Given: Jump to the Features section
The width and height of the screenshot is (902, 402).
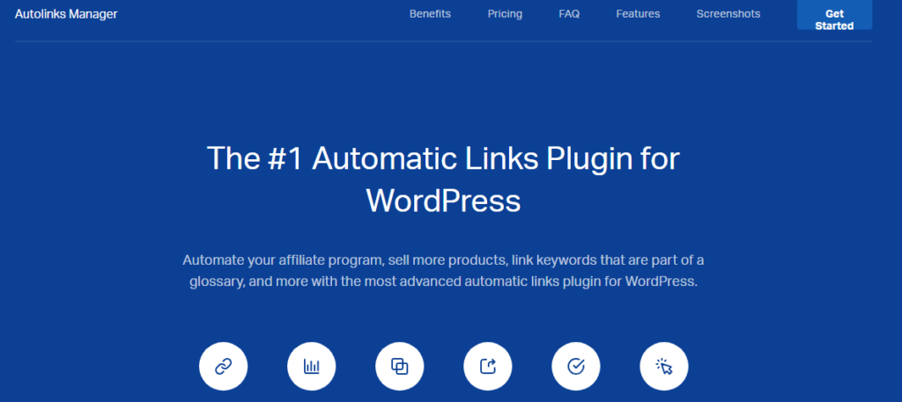Looking at the screenshot, I should [638, 14].
